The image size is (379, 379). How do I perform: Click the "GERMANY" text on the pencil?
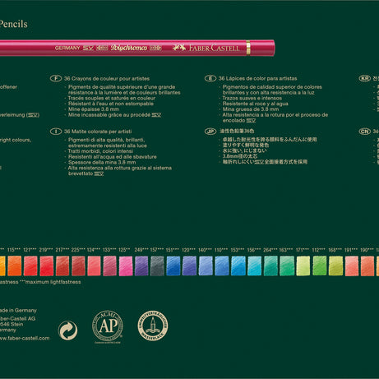pyautogui.click(x=67, y=48)
